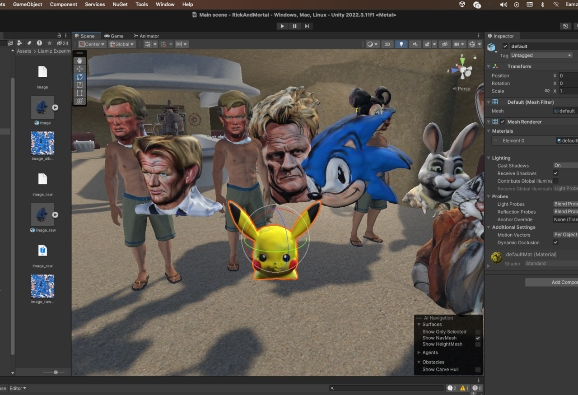The height and width of the screenshot is (395, 578).
Task: Toggle 2D scene view mode
Action: 387,44
